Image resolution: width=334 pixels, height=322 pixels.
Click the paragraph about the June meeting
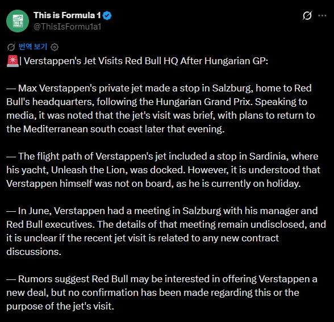[x=166, y=231]
